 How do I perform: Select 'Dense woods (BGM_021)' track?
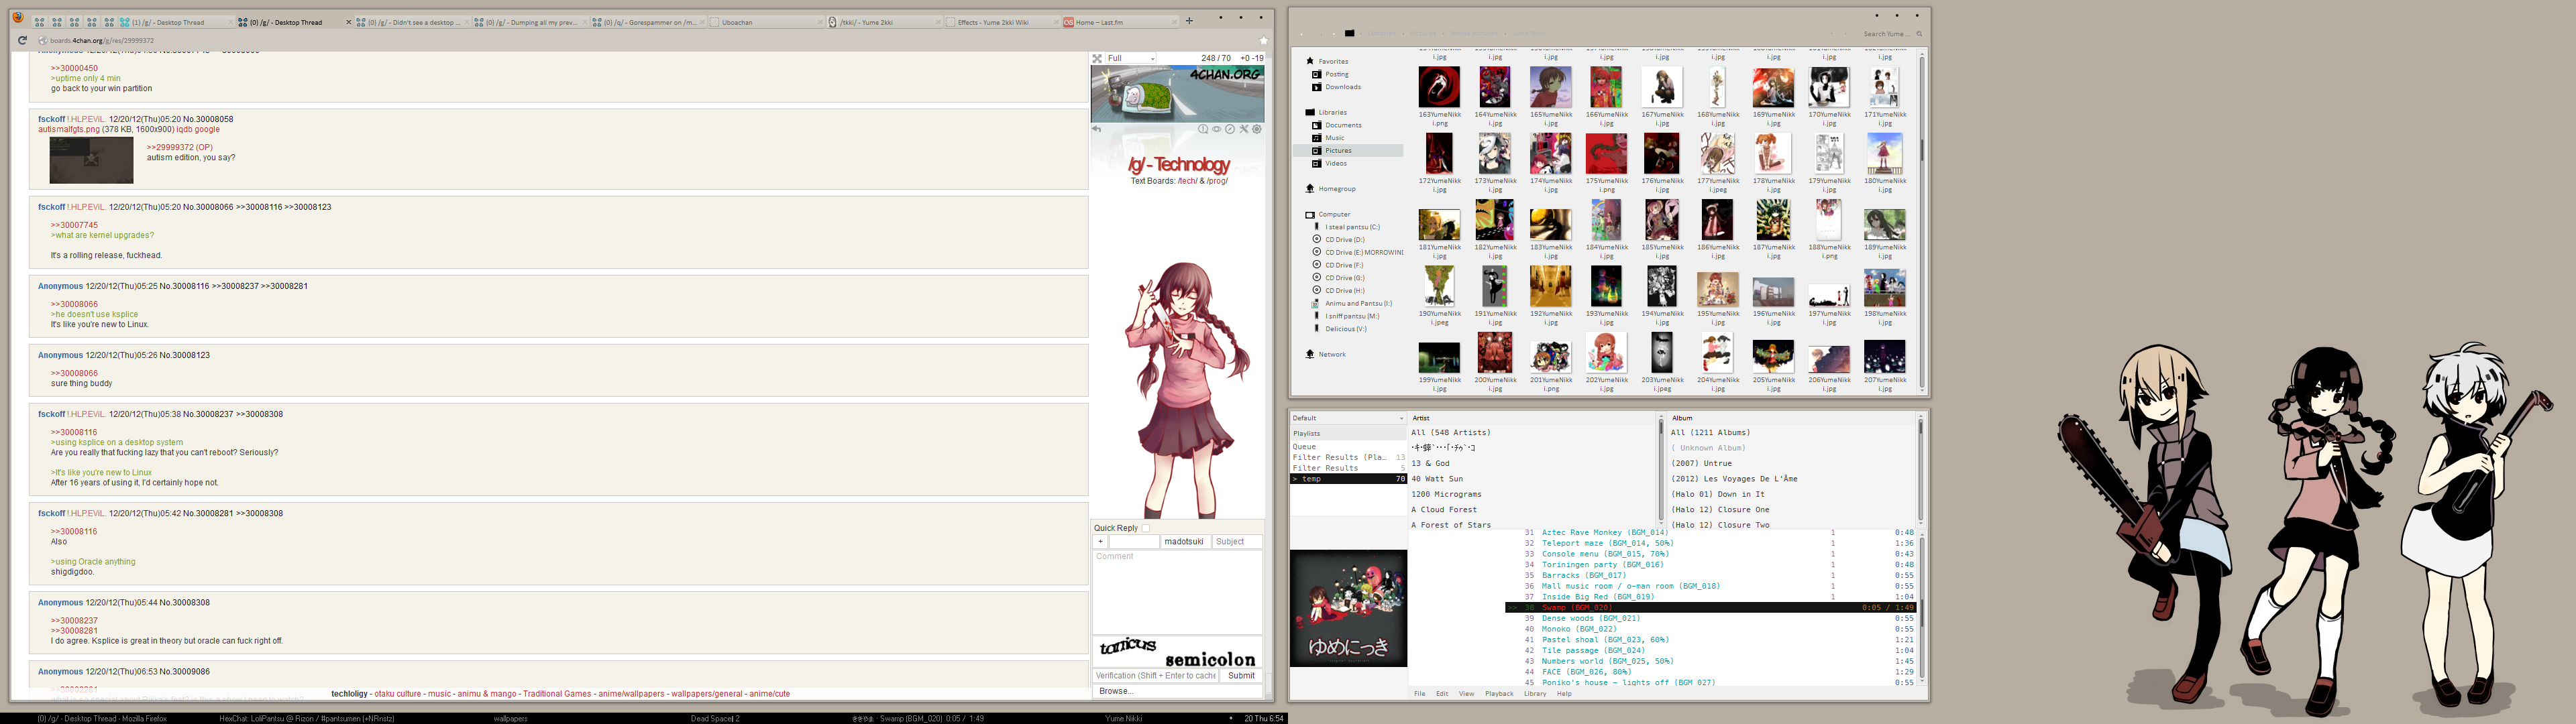click(x=1591, y=619)
